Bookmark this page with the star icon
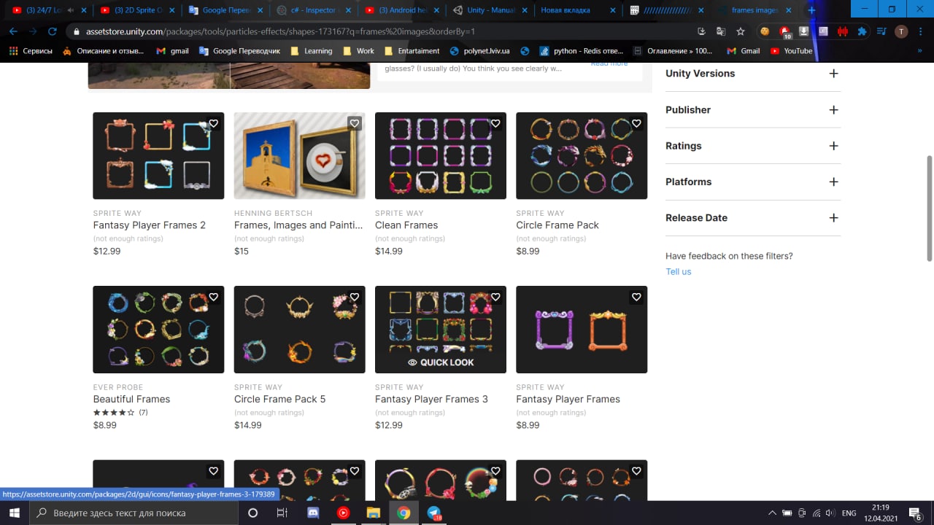The image size is (934, 525). pos(741,31)
